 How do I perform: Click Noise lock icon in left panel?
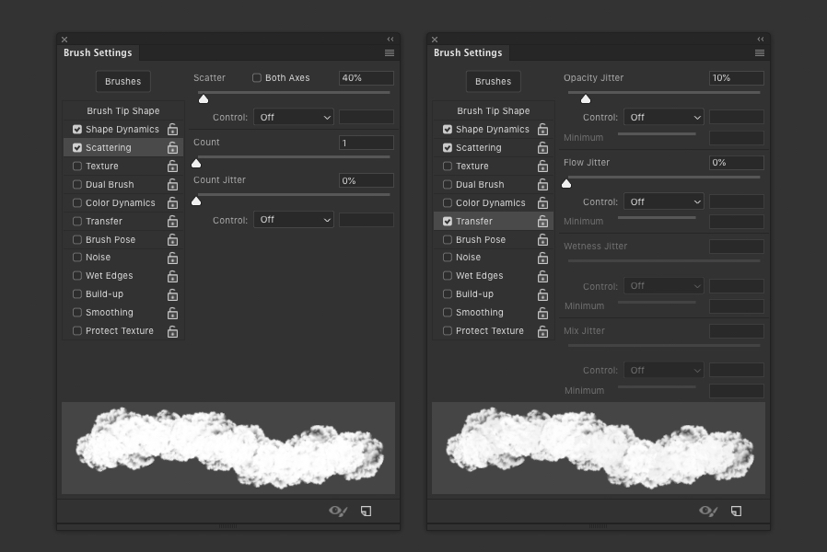coord(172,258)
